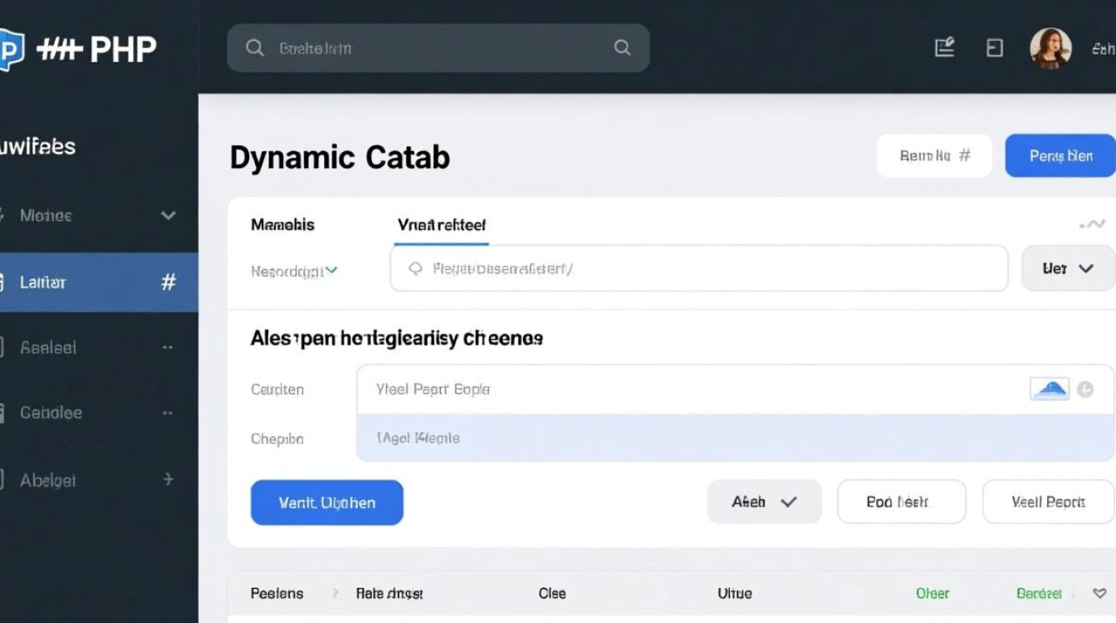Switch to the Memebis tab
This screenshot has width=1116, height=623.
point(282,224)
